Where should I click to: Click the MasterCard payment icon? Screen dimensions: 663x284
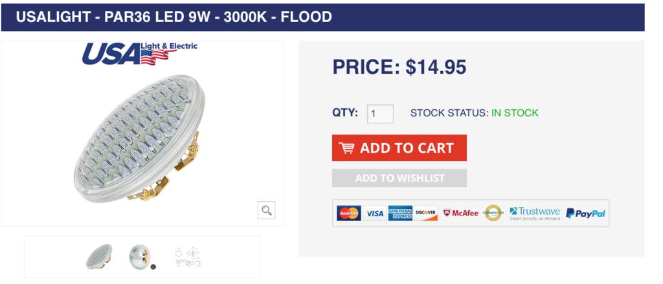(x=349, y=213)
